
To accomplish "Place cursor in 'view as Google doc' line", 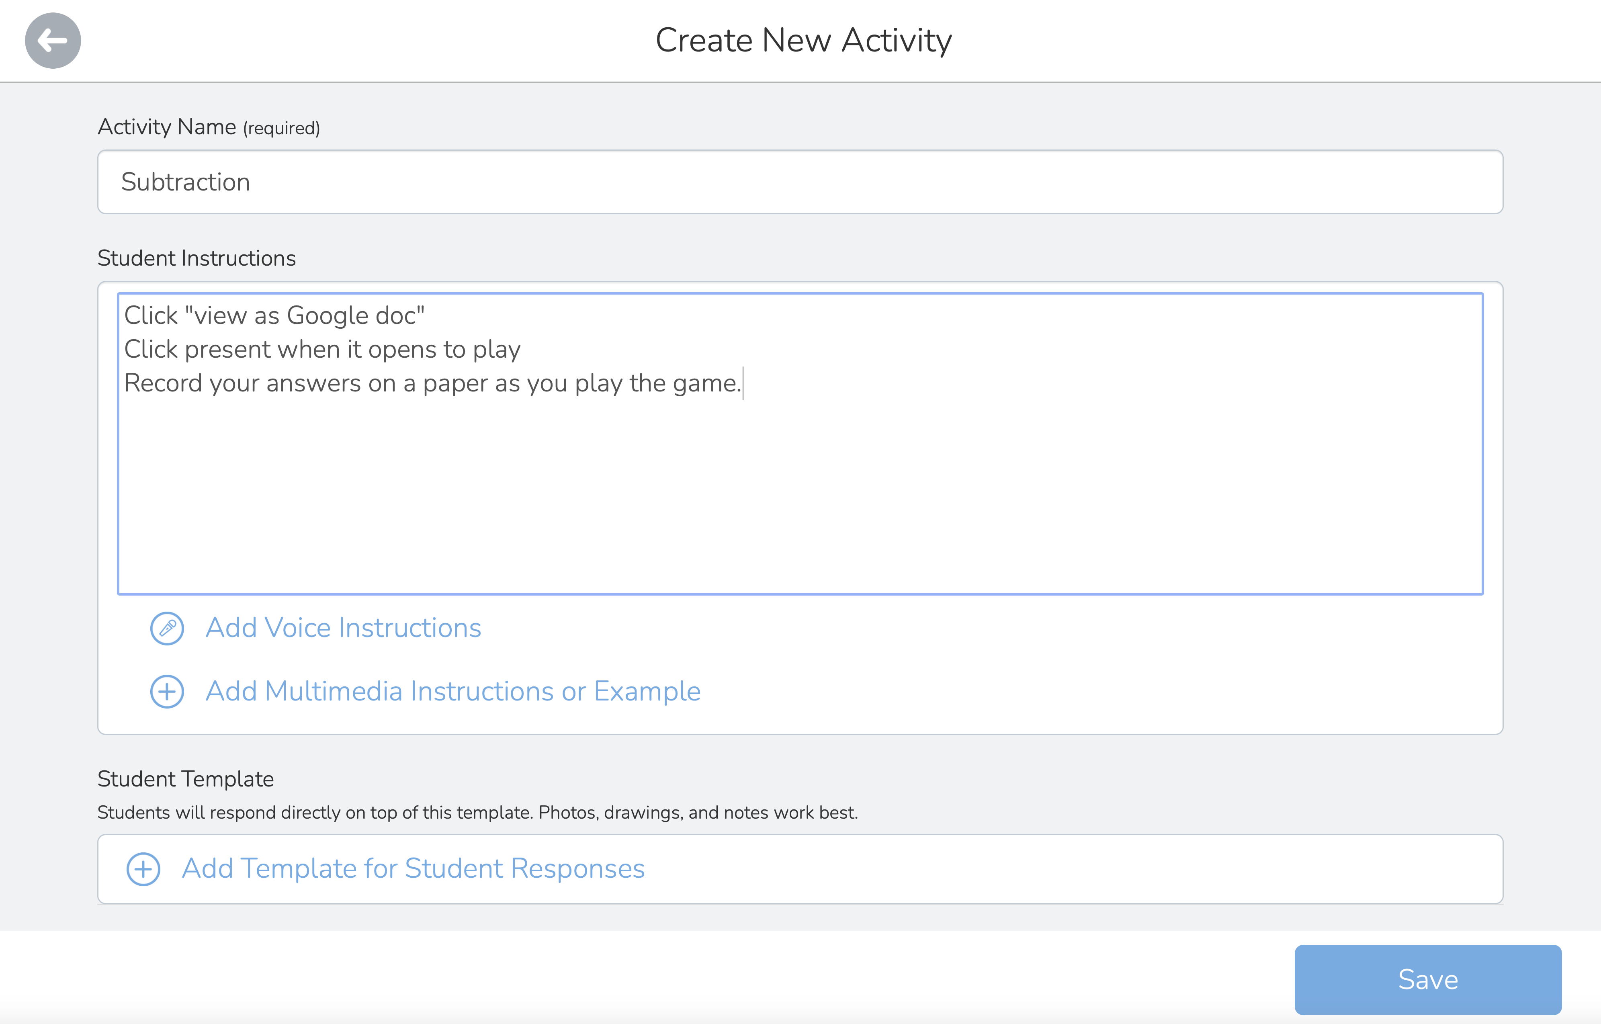I will pyautogui.click(x=274, y=316).
